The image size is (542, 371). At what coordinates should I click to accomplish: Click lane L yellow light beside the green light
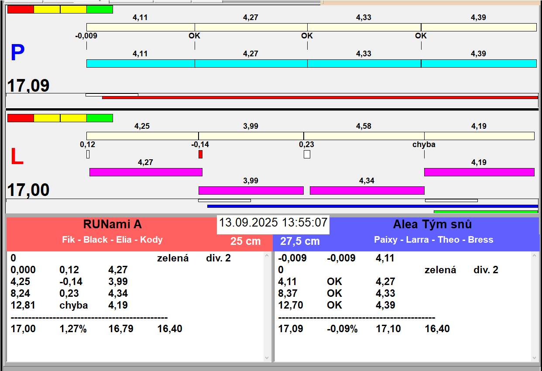(x=73, y=118)
